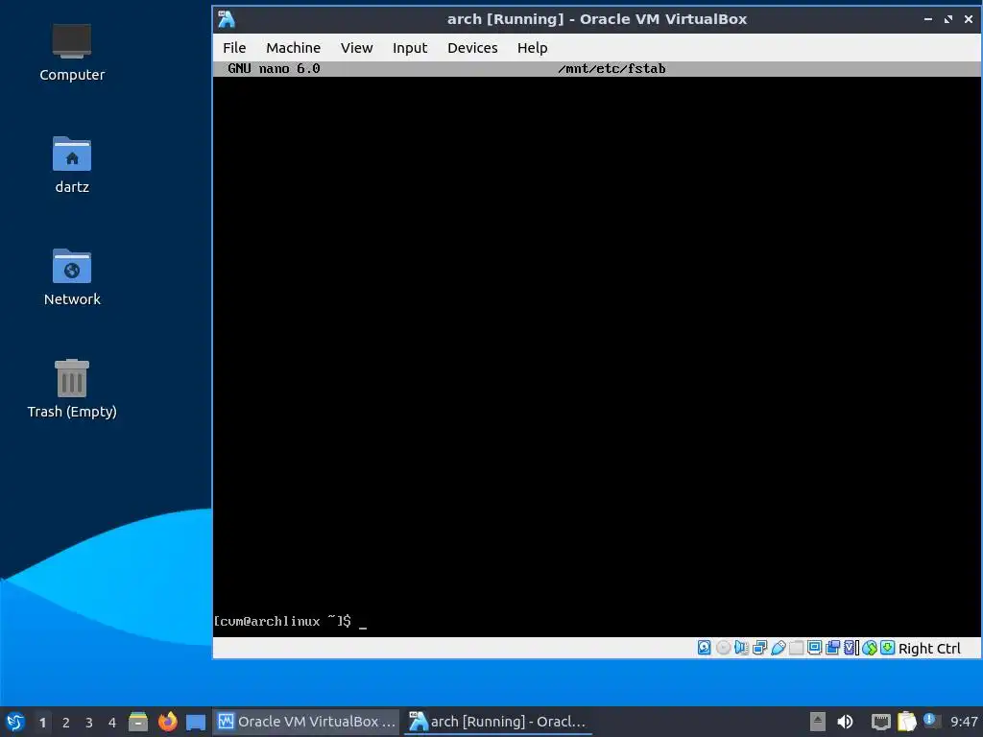Click the USB devices indicator icon
983x737 pixels.
778,648
